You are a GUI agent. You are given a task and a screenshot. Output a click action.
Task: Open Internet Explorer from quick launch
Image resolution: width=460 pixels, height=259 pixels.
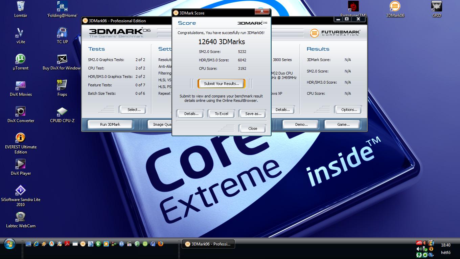pyautogui.click(x=36, y=244)
